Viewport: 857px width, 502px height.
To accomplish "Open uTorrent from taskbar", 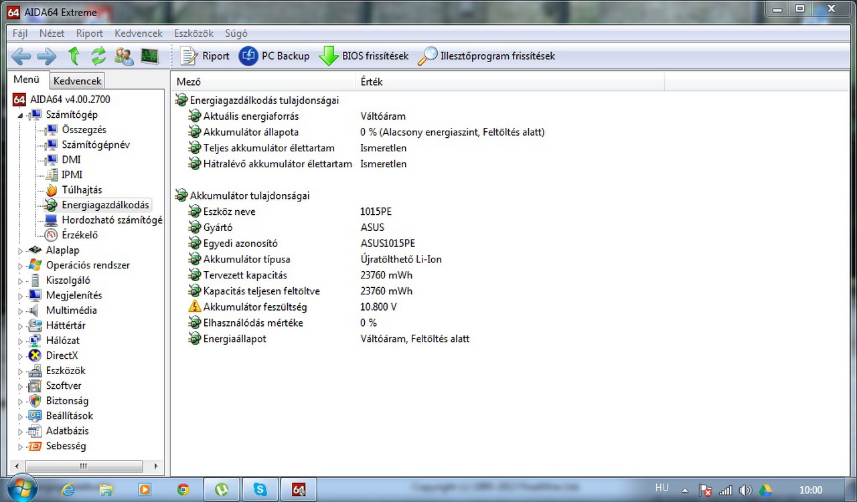I will pyautogui.click(x=221, y=490).
